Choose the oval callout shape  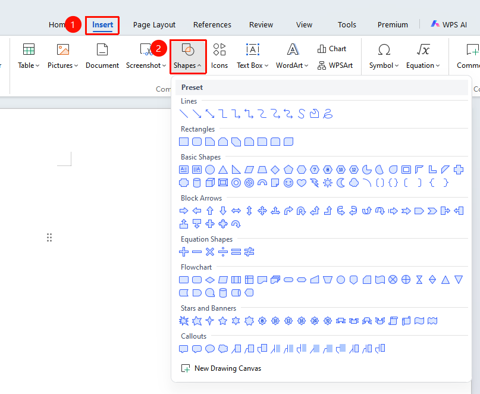click(x=210, y=349)
